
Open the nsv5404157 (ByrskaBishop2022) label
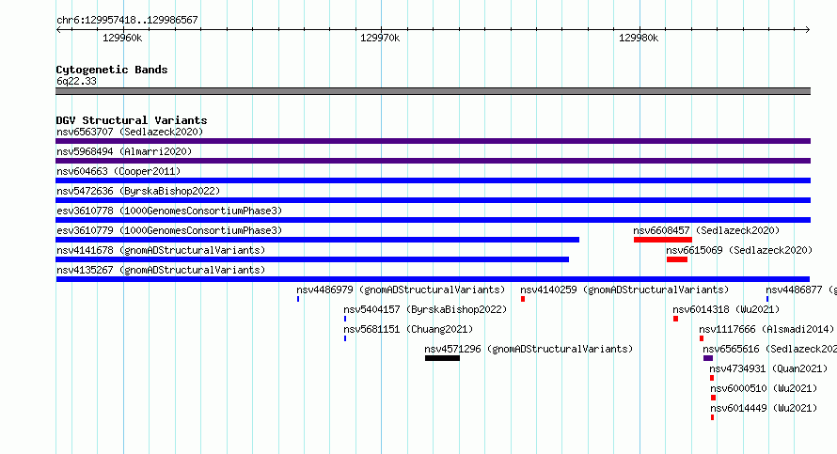point(425,309)
